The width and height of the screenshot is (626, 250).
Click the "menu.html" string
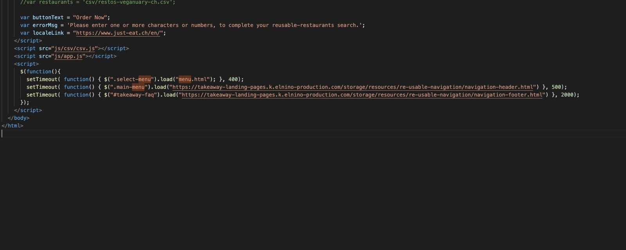193,79
